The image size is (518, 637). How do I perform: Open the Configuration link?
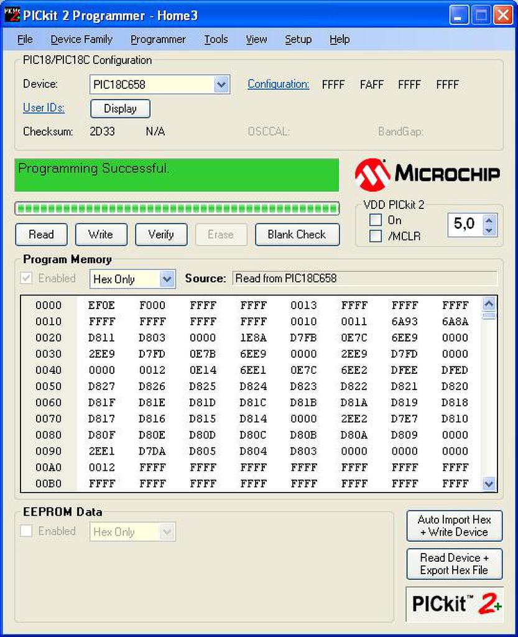tap(279, 84)
